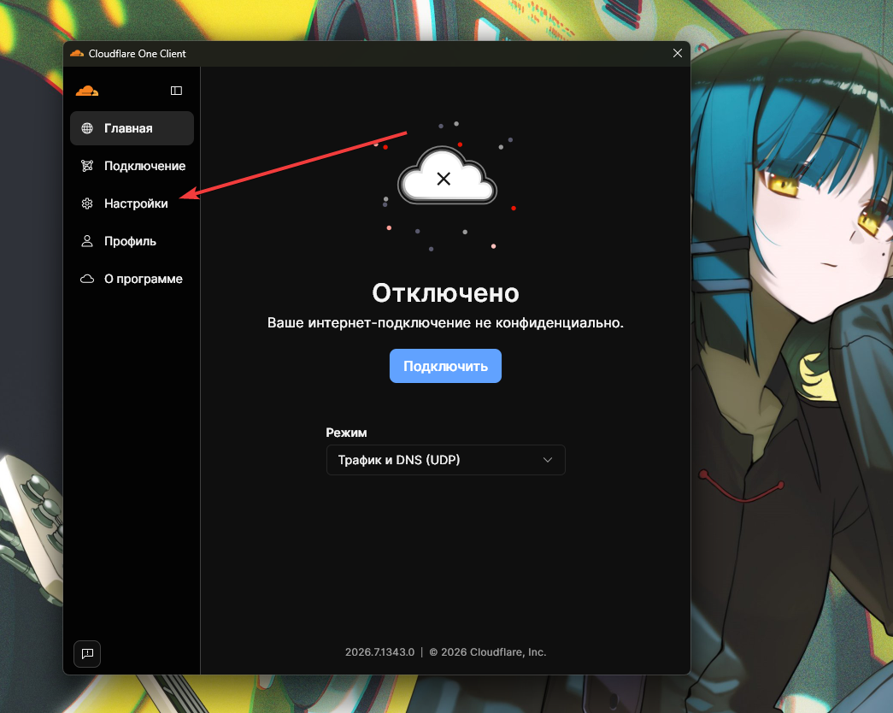Click the text about the connection not being private
The height and width of the screenshot is (713, 893).
pyautogui.click(x=445, y=322)
